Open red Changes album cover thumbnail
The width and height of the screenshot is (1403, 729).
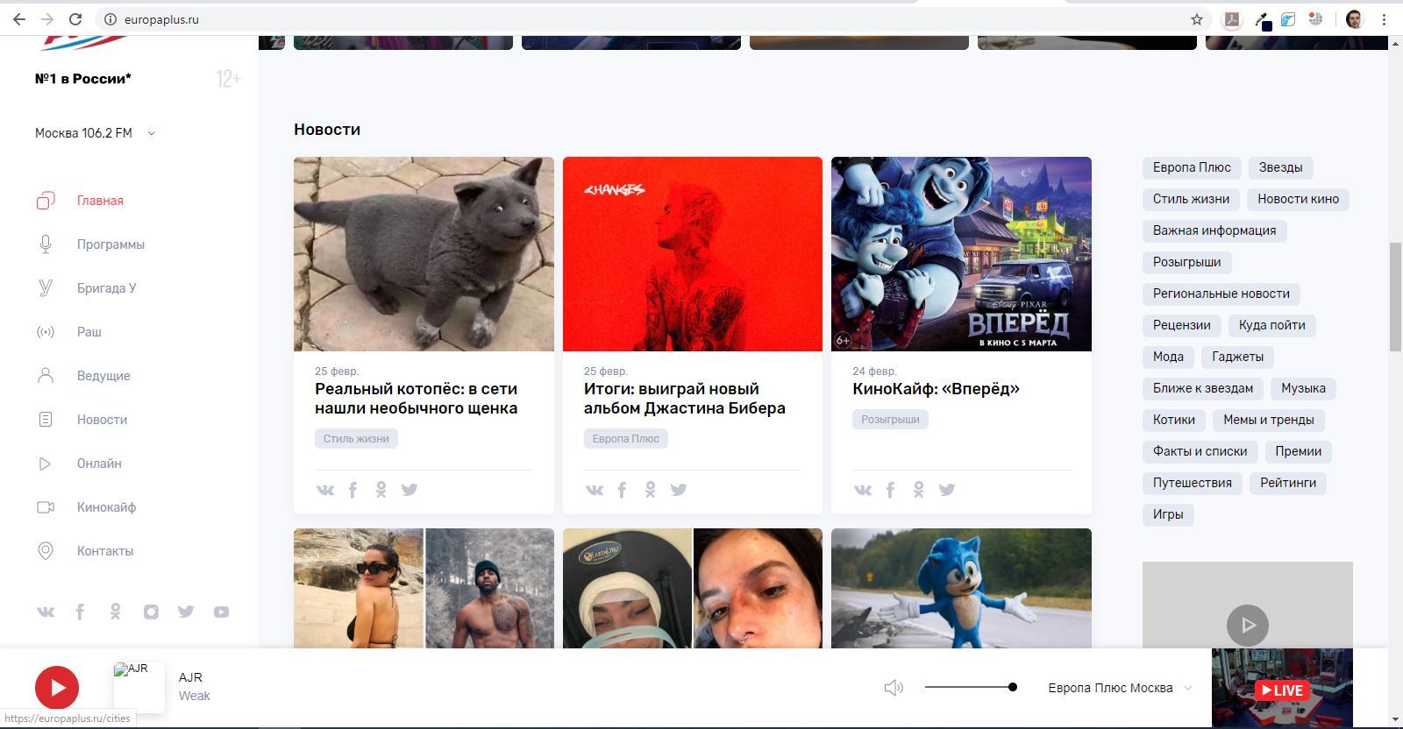(x=693, y=254)
